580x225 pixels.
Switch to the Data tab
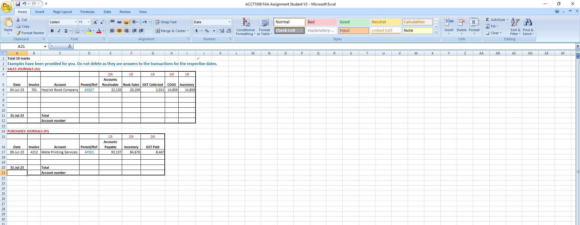107,12
